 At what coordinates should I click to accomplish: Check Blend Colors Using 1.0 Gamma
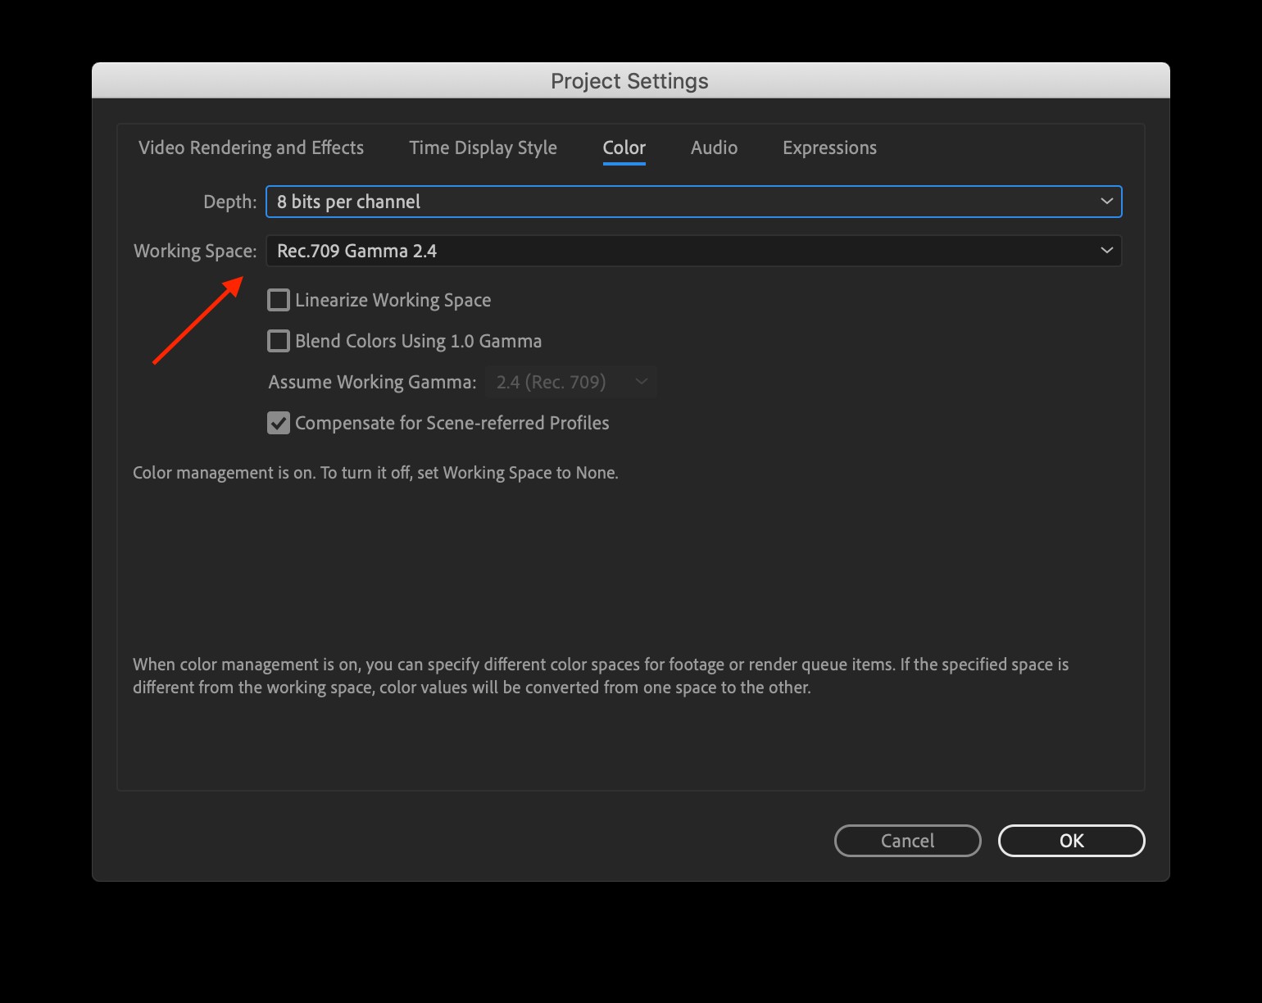pos(278,341)
